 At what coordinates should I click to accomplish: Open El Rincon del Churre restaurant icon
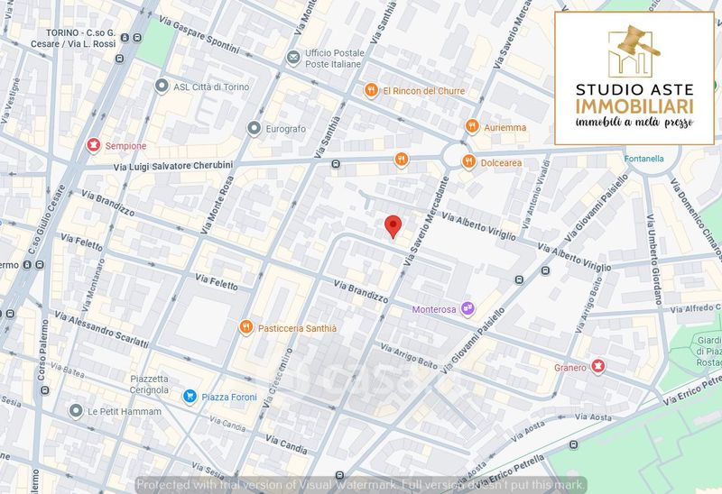(x=370, y=90)
